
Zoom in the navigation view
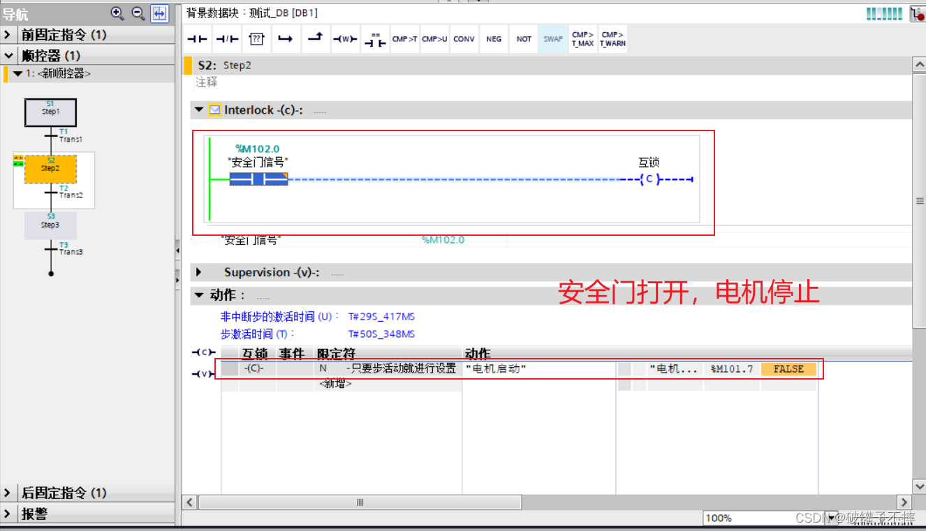pos(117,13)
